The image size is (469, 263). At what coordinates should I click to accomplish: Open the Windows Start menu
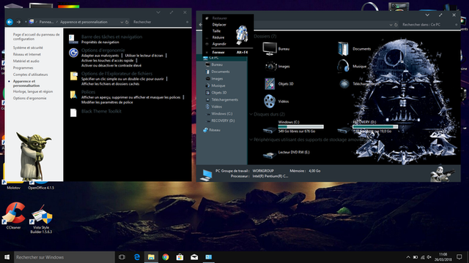click(7, 257)
